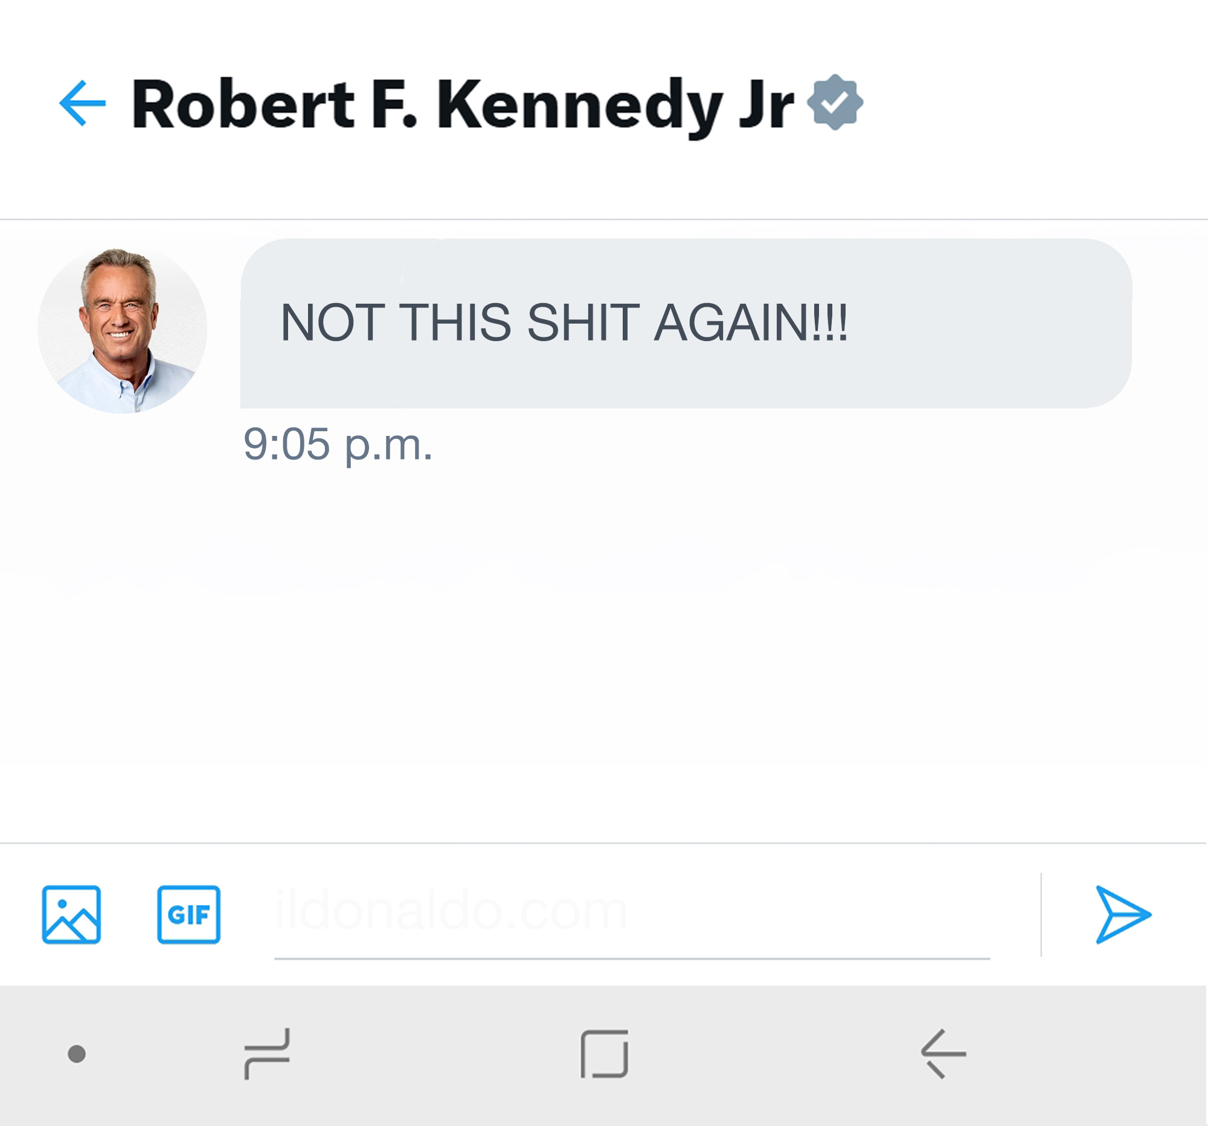Send the message with the paper plane
Screen dimensions: 1208x1126
pos(1122,914)
